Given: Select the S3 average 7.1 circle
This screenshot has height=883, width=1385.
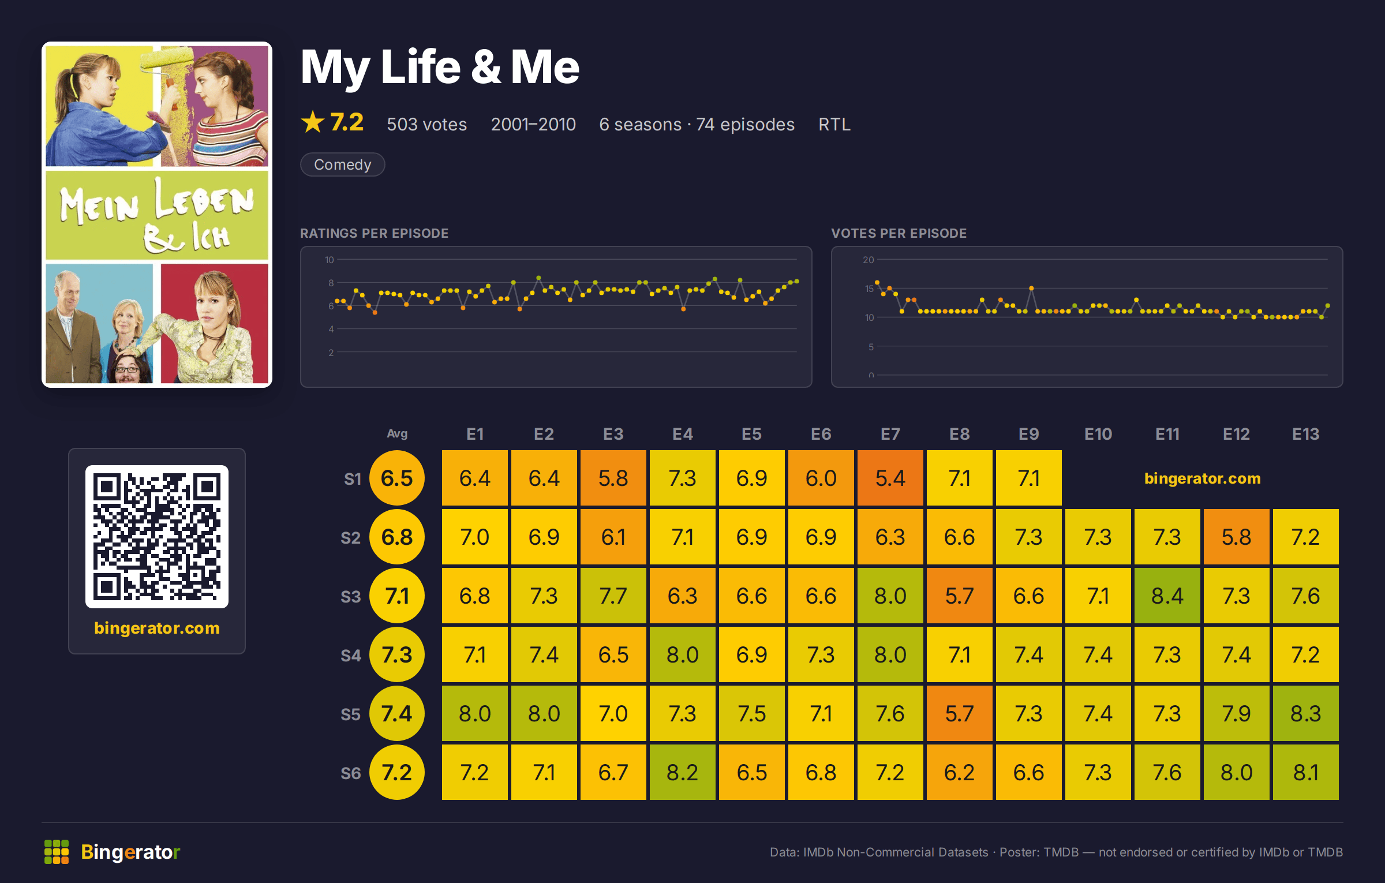Looking at the screenshot, I should coord(397,596).
